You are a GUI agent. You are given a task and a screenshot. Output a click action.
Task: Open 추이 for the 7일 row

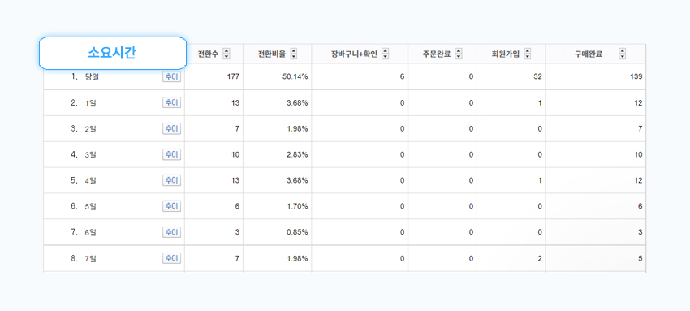pos(171,258)
